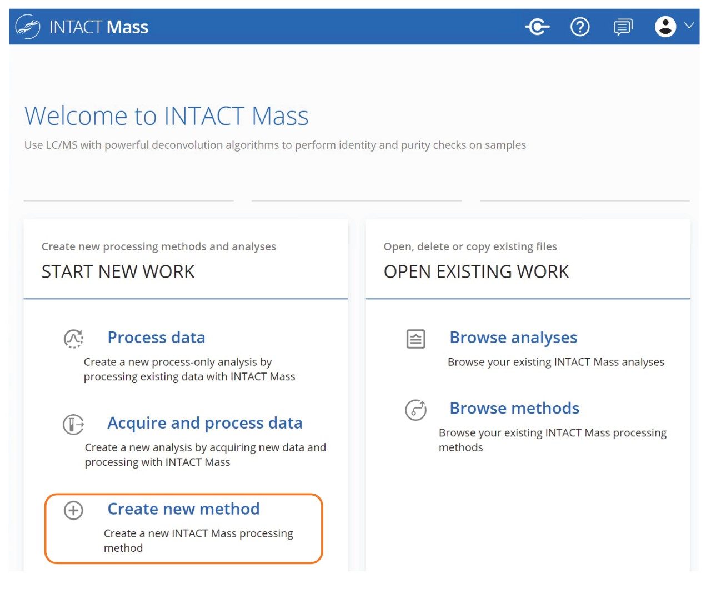Click the Process data waveform icon
Screen dimensions: 711x589
[x=73, y=338]
